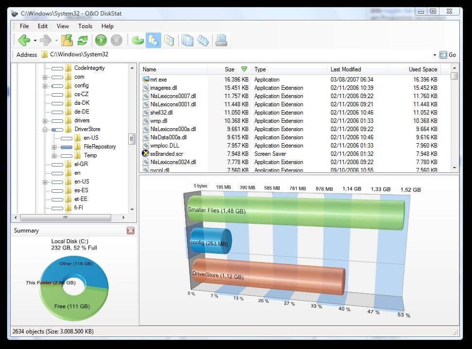Viewport: 472px width, 349px height.
Task: Click the Go arrow icon
Action: (x=443, y=55)
